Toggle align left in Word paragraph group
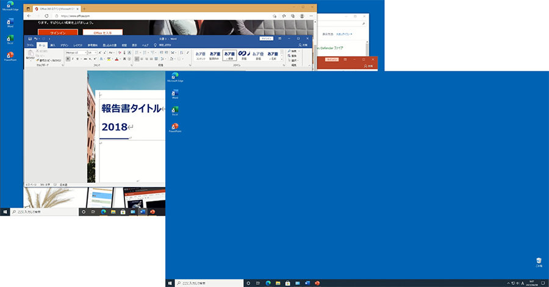 tap(137, 59)
